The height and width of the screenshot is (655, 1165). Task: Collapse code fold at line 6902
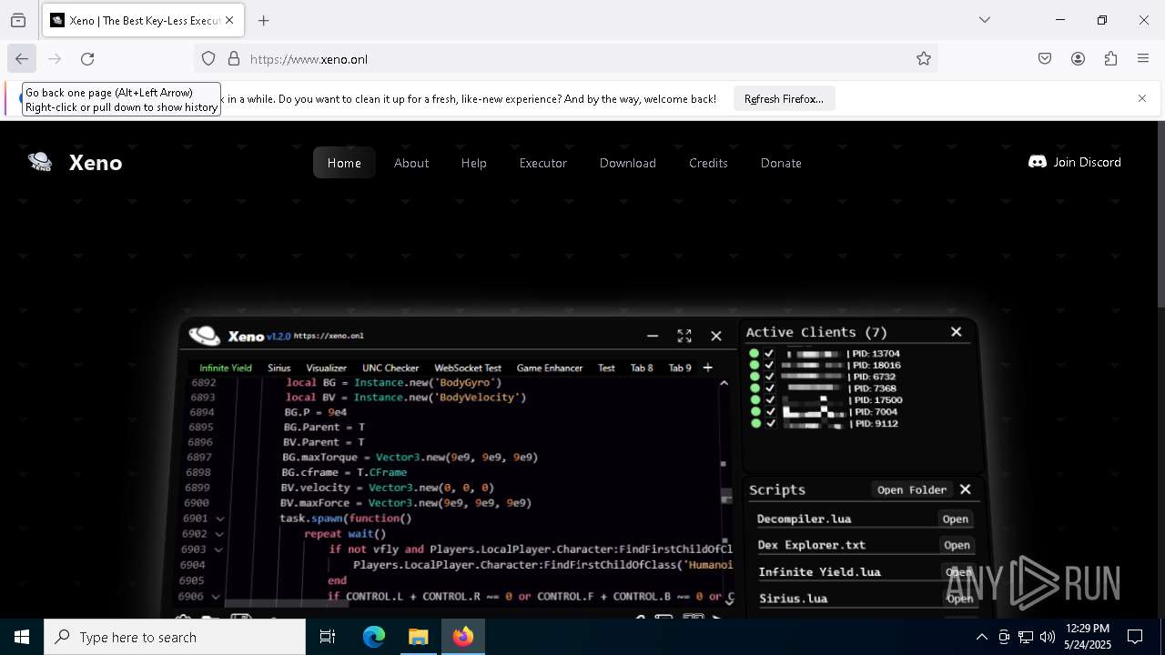pos(219,534)
